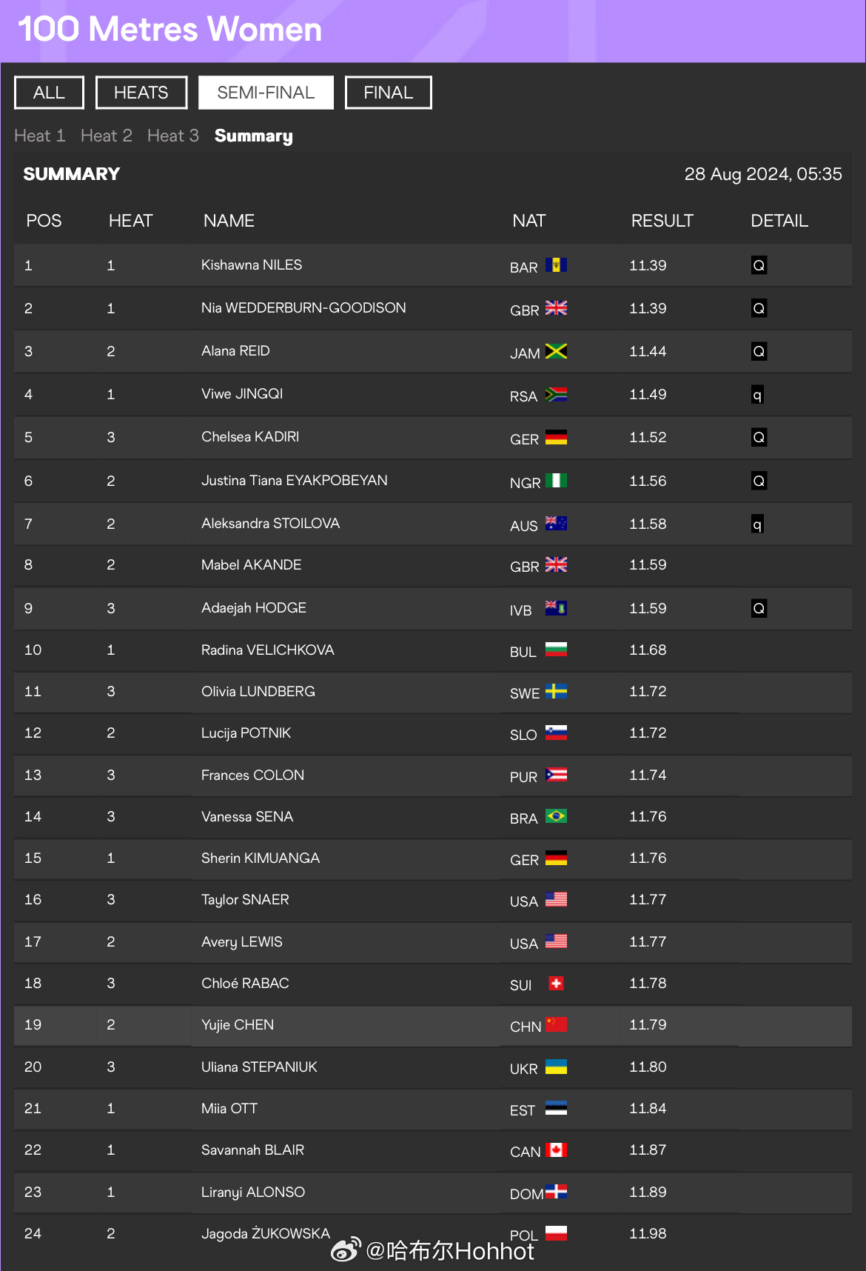
Task: Click the Yujie CHEN result row
Action: (433, 1025)
